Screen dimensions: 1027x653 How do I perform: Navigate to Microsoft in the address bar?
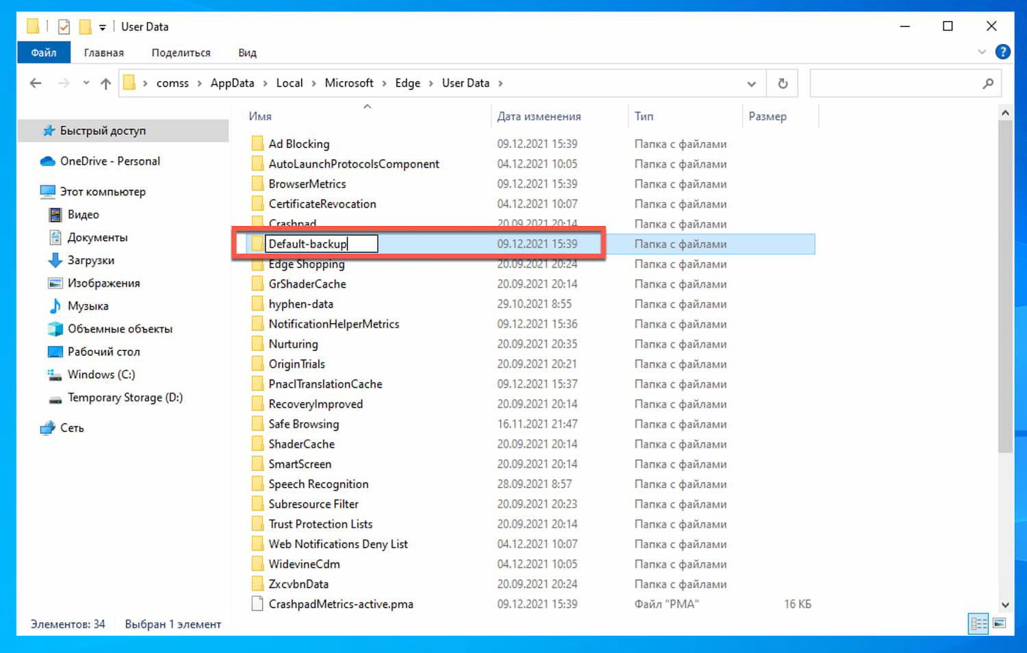349,83
